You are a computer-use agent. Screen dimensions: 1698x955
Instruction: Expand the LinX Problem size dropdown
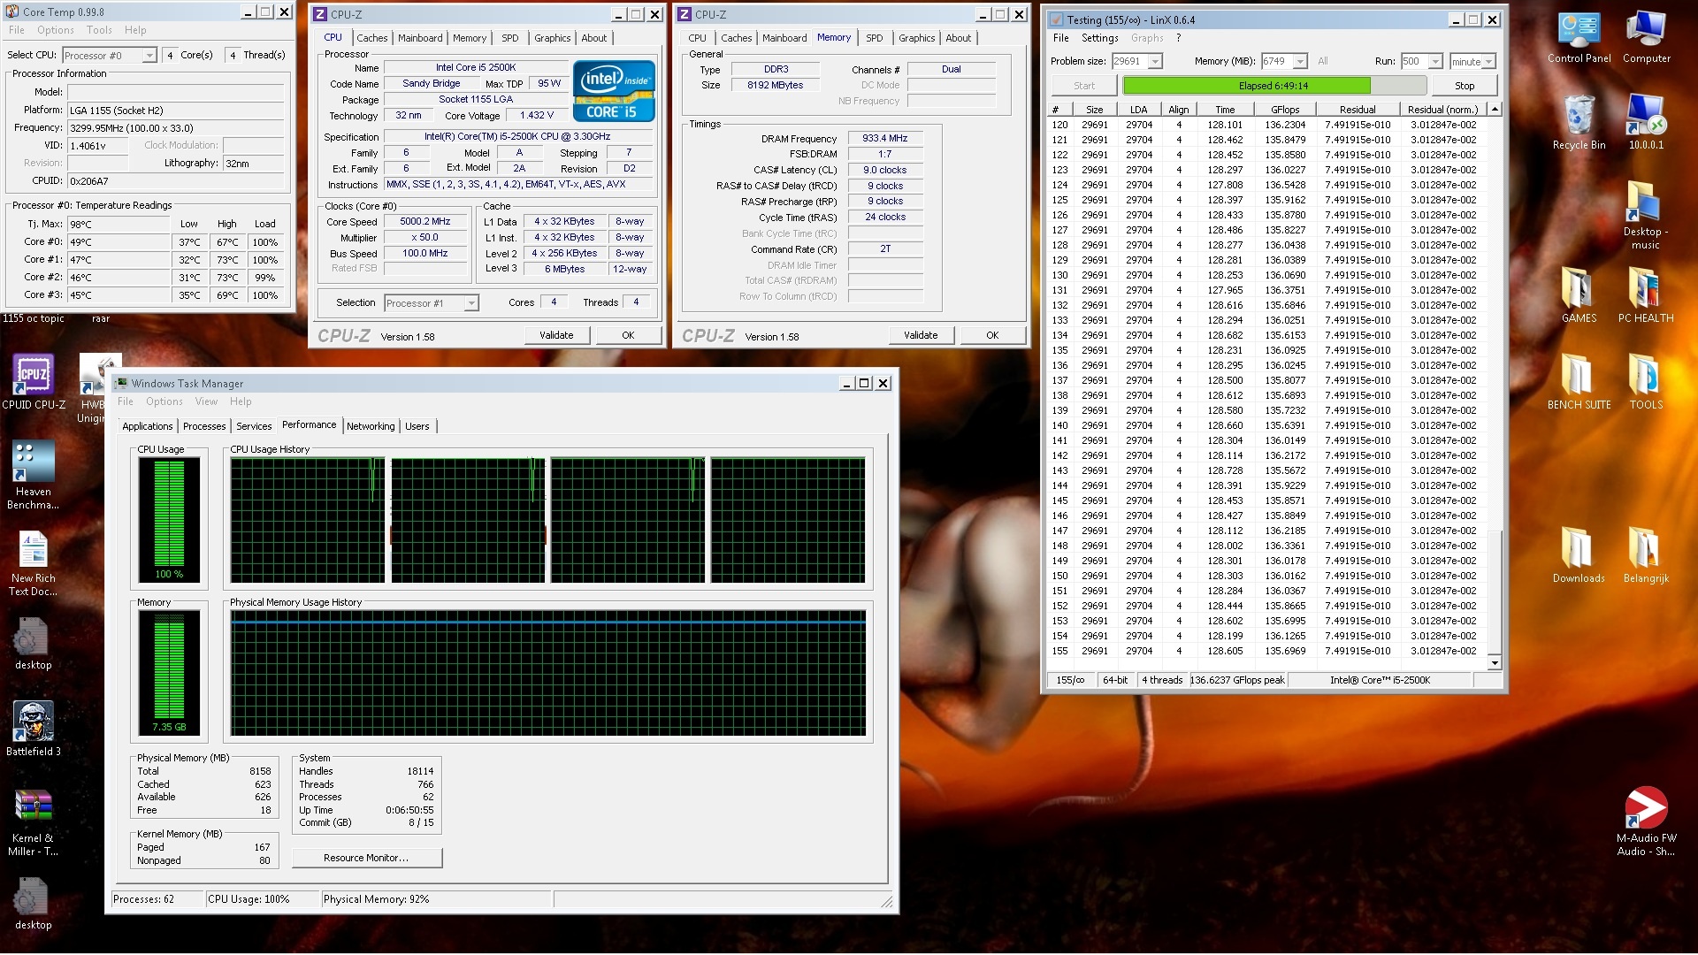[1155, 62]
